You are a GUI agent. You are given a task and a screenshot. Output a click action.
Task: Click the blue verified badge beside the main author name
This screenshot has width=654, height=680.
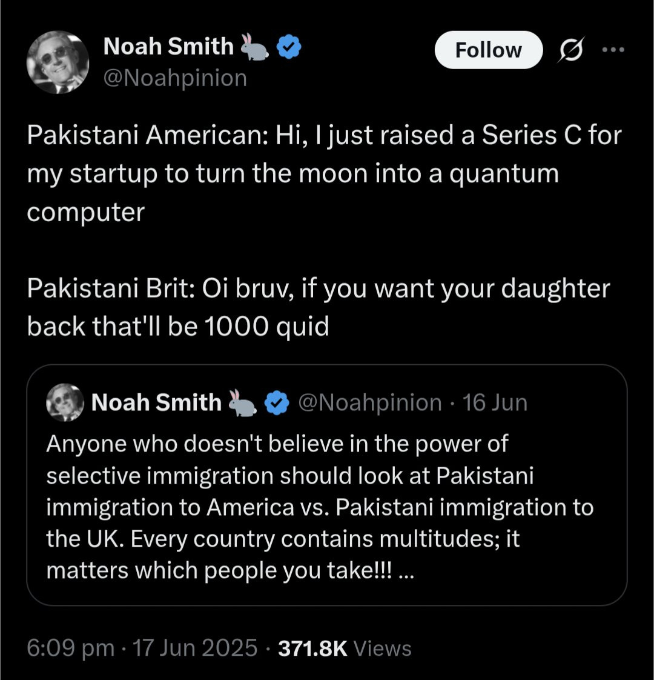[289, 47]
